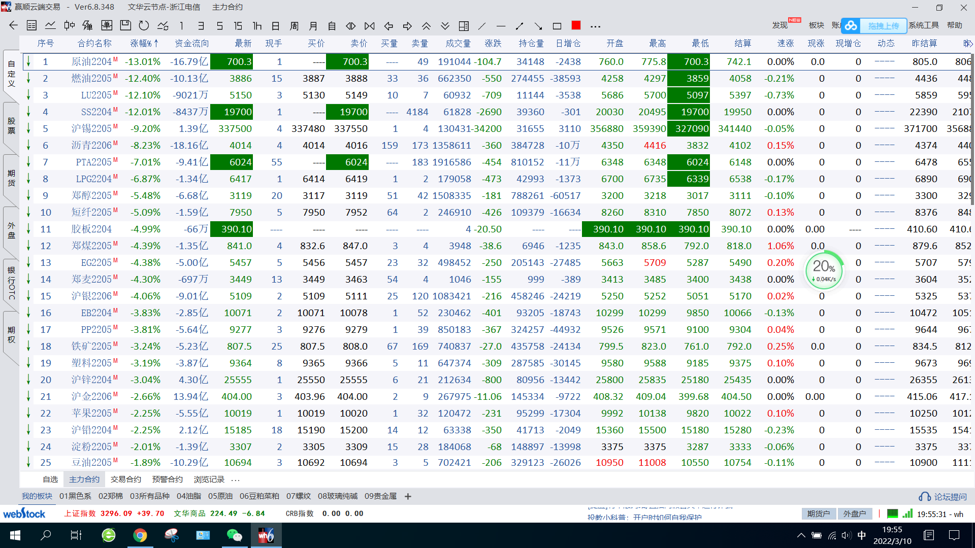Viewport: 975px width, 548px height.
Task: Sort by 资金流向 column header
Action: pos(191,43)
